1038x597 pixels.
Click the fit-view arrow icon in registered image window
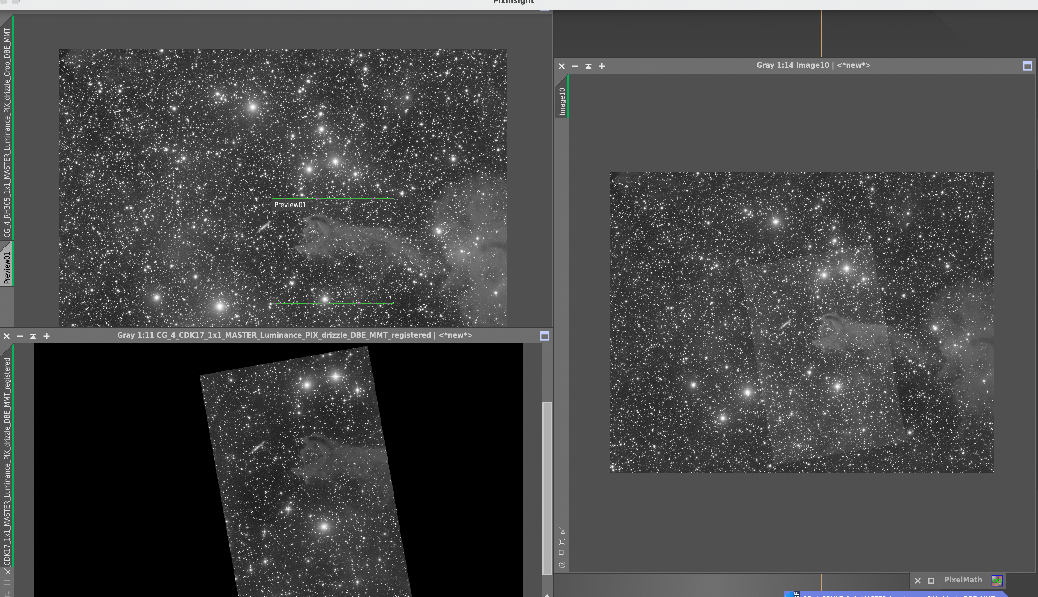point(7,571)
